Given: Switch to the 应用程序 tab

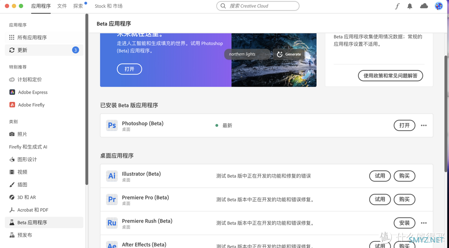Looking at the screenshot, I should click(x=41, y=6).
